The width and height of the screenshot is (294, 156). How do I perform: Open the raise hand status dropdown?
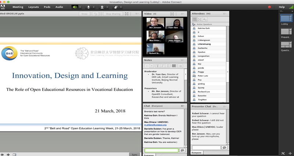[121, 7]
